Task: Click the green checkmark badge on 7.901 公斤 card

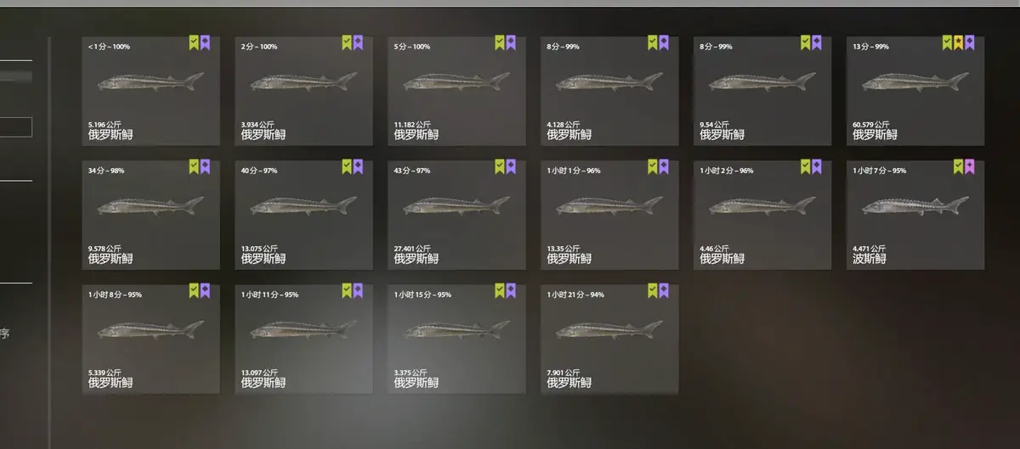Action: point(653,290)
